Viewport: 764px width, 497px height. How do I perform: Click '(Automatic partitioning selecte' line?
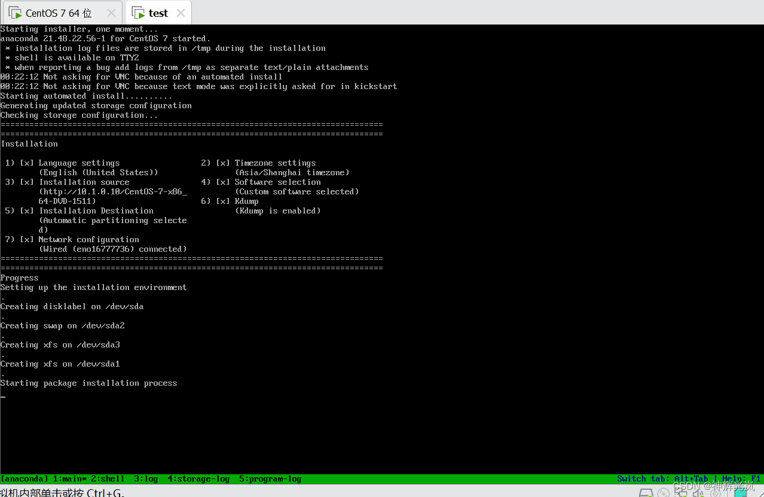[x=112, y=220]
